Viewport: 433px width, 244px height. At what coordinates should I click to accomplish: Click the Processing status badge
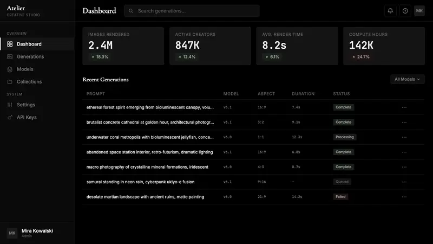point(345,137)
